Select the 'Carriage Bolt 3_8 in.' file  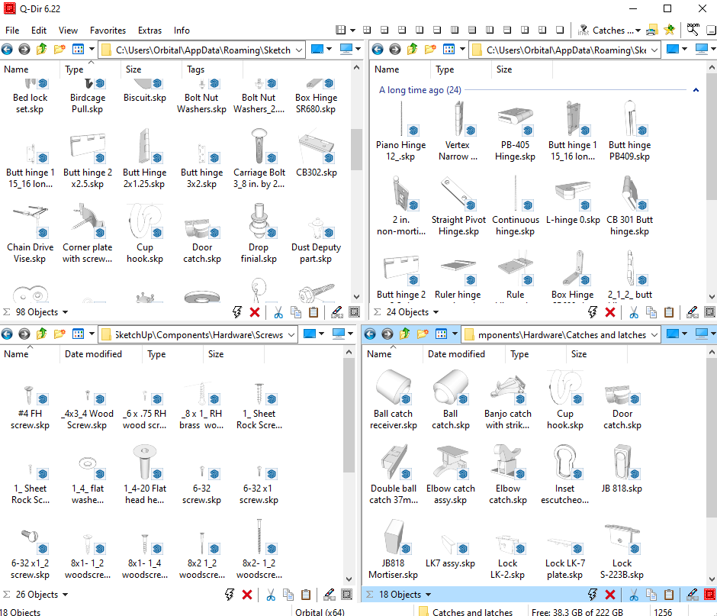coord(259,158)
